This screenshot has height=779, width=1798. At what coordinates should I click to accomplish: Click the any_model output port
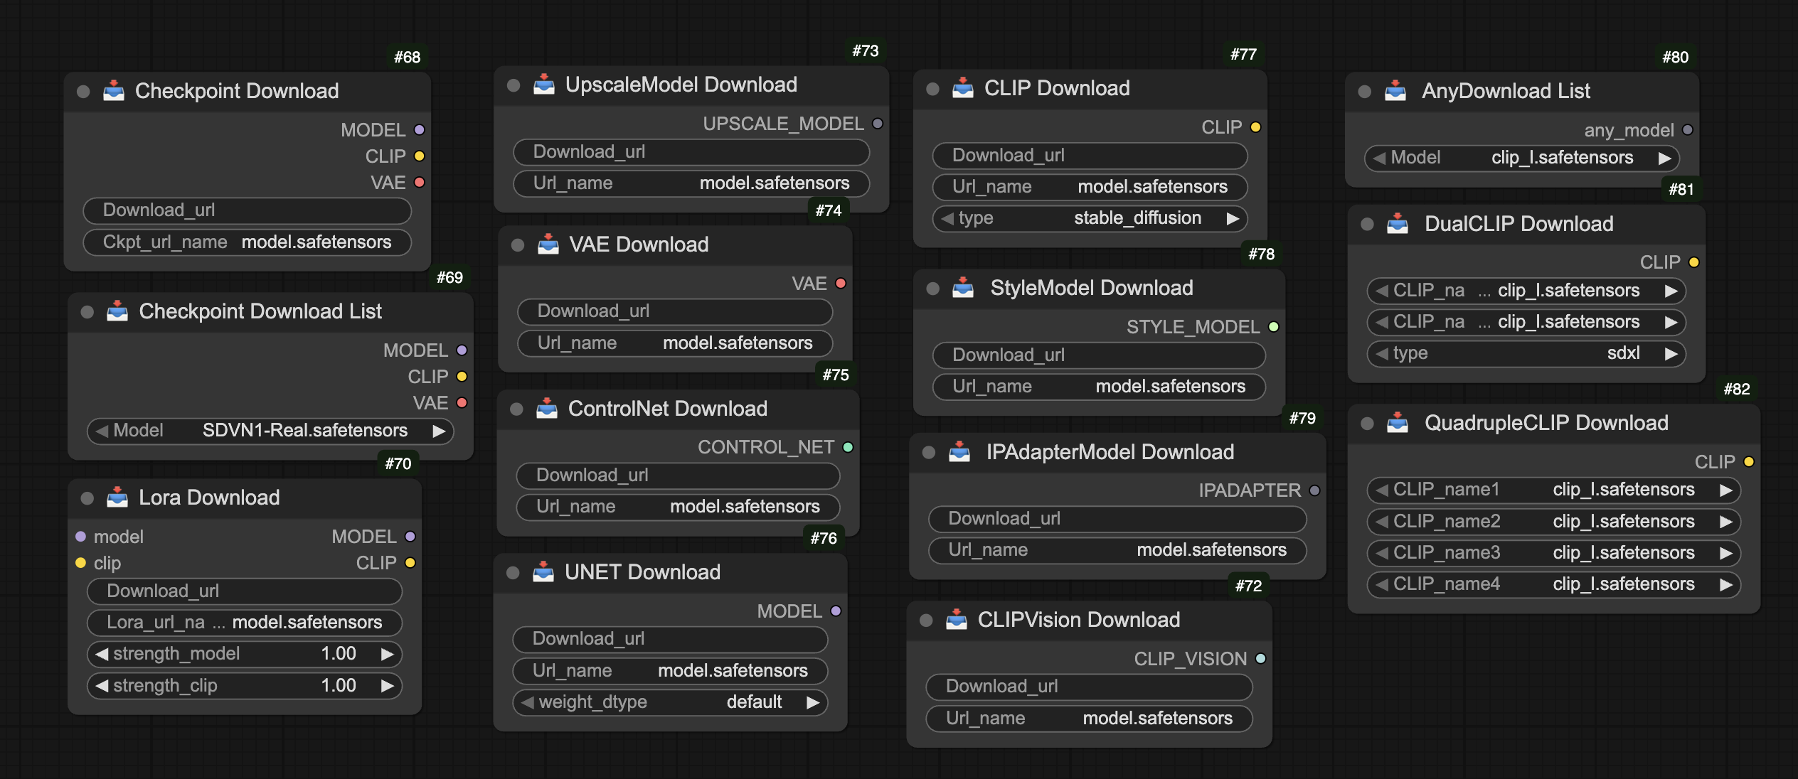(x=1688, y=130)
